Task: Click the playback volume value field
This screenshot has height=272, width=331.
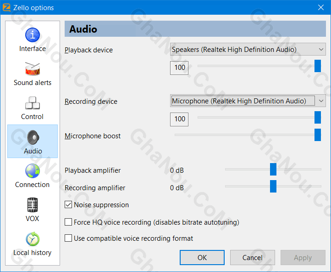Action: pyautogui.click(x=179, y=68)
